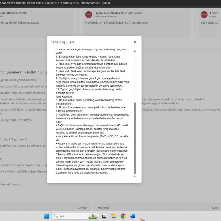Click '• Kopyalanabilir yazılım ve programlar' bullet

pos(92,136)
